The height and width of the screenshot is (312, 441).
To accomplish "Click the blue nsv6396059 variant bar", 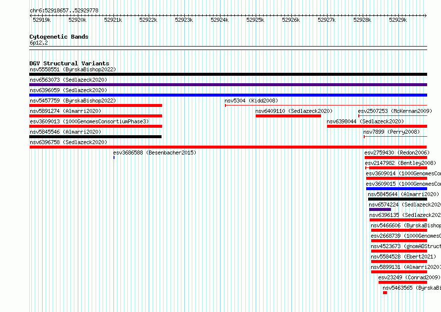I will 228,95.
